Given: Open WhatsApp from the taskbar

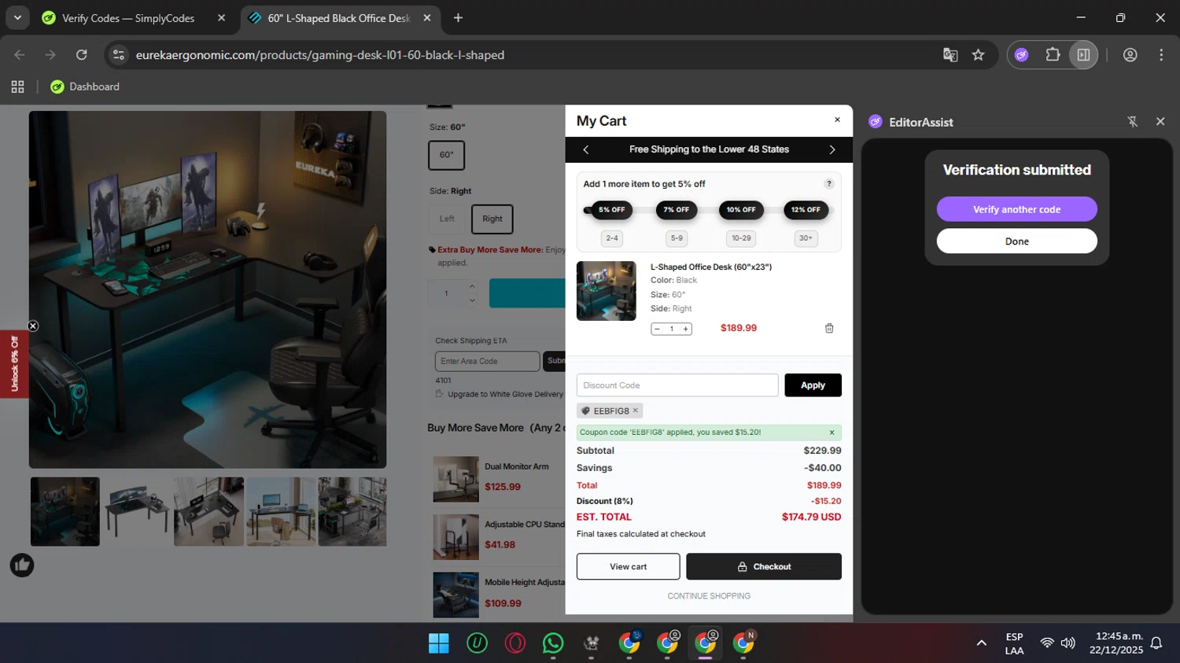Looking at the screenshot, I should [x=553, y=643].
